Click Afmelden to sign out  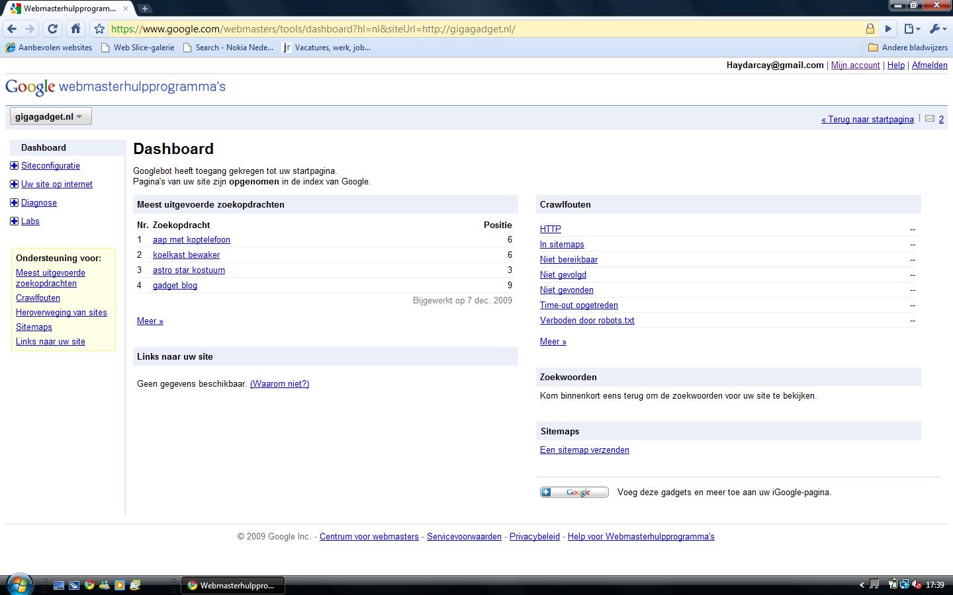930,65
